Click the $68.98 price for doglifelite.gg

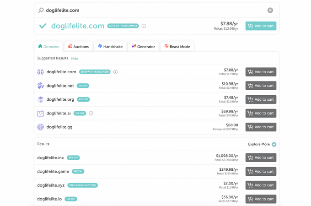click(232, 125)
